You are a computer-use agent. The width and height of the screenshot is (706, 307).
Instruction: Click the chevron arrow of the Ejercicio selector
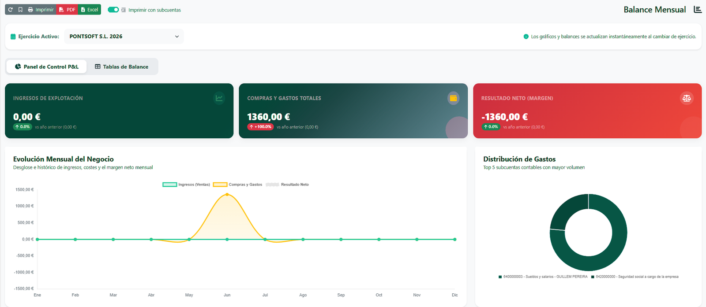(177, 37)
